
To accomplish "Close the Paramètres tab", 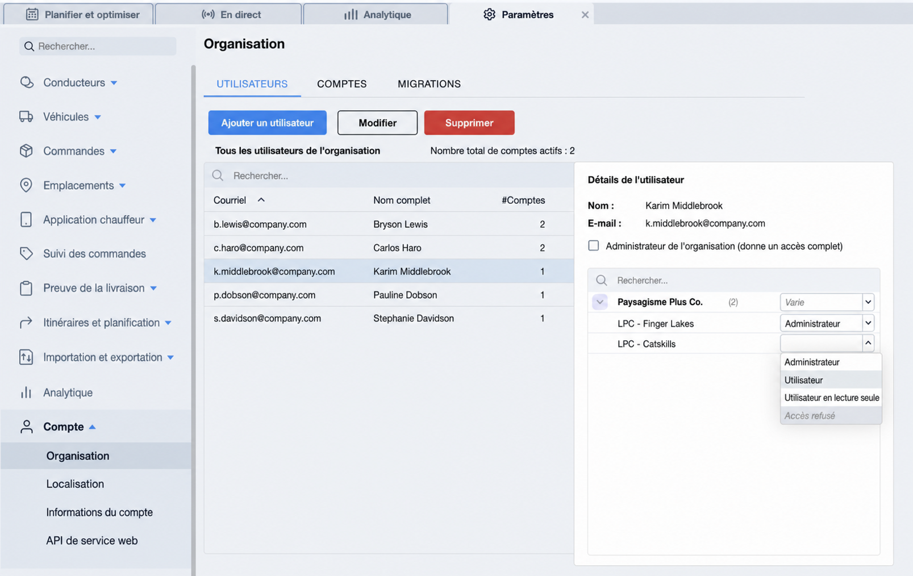I will point(585,15).
